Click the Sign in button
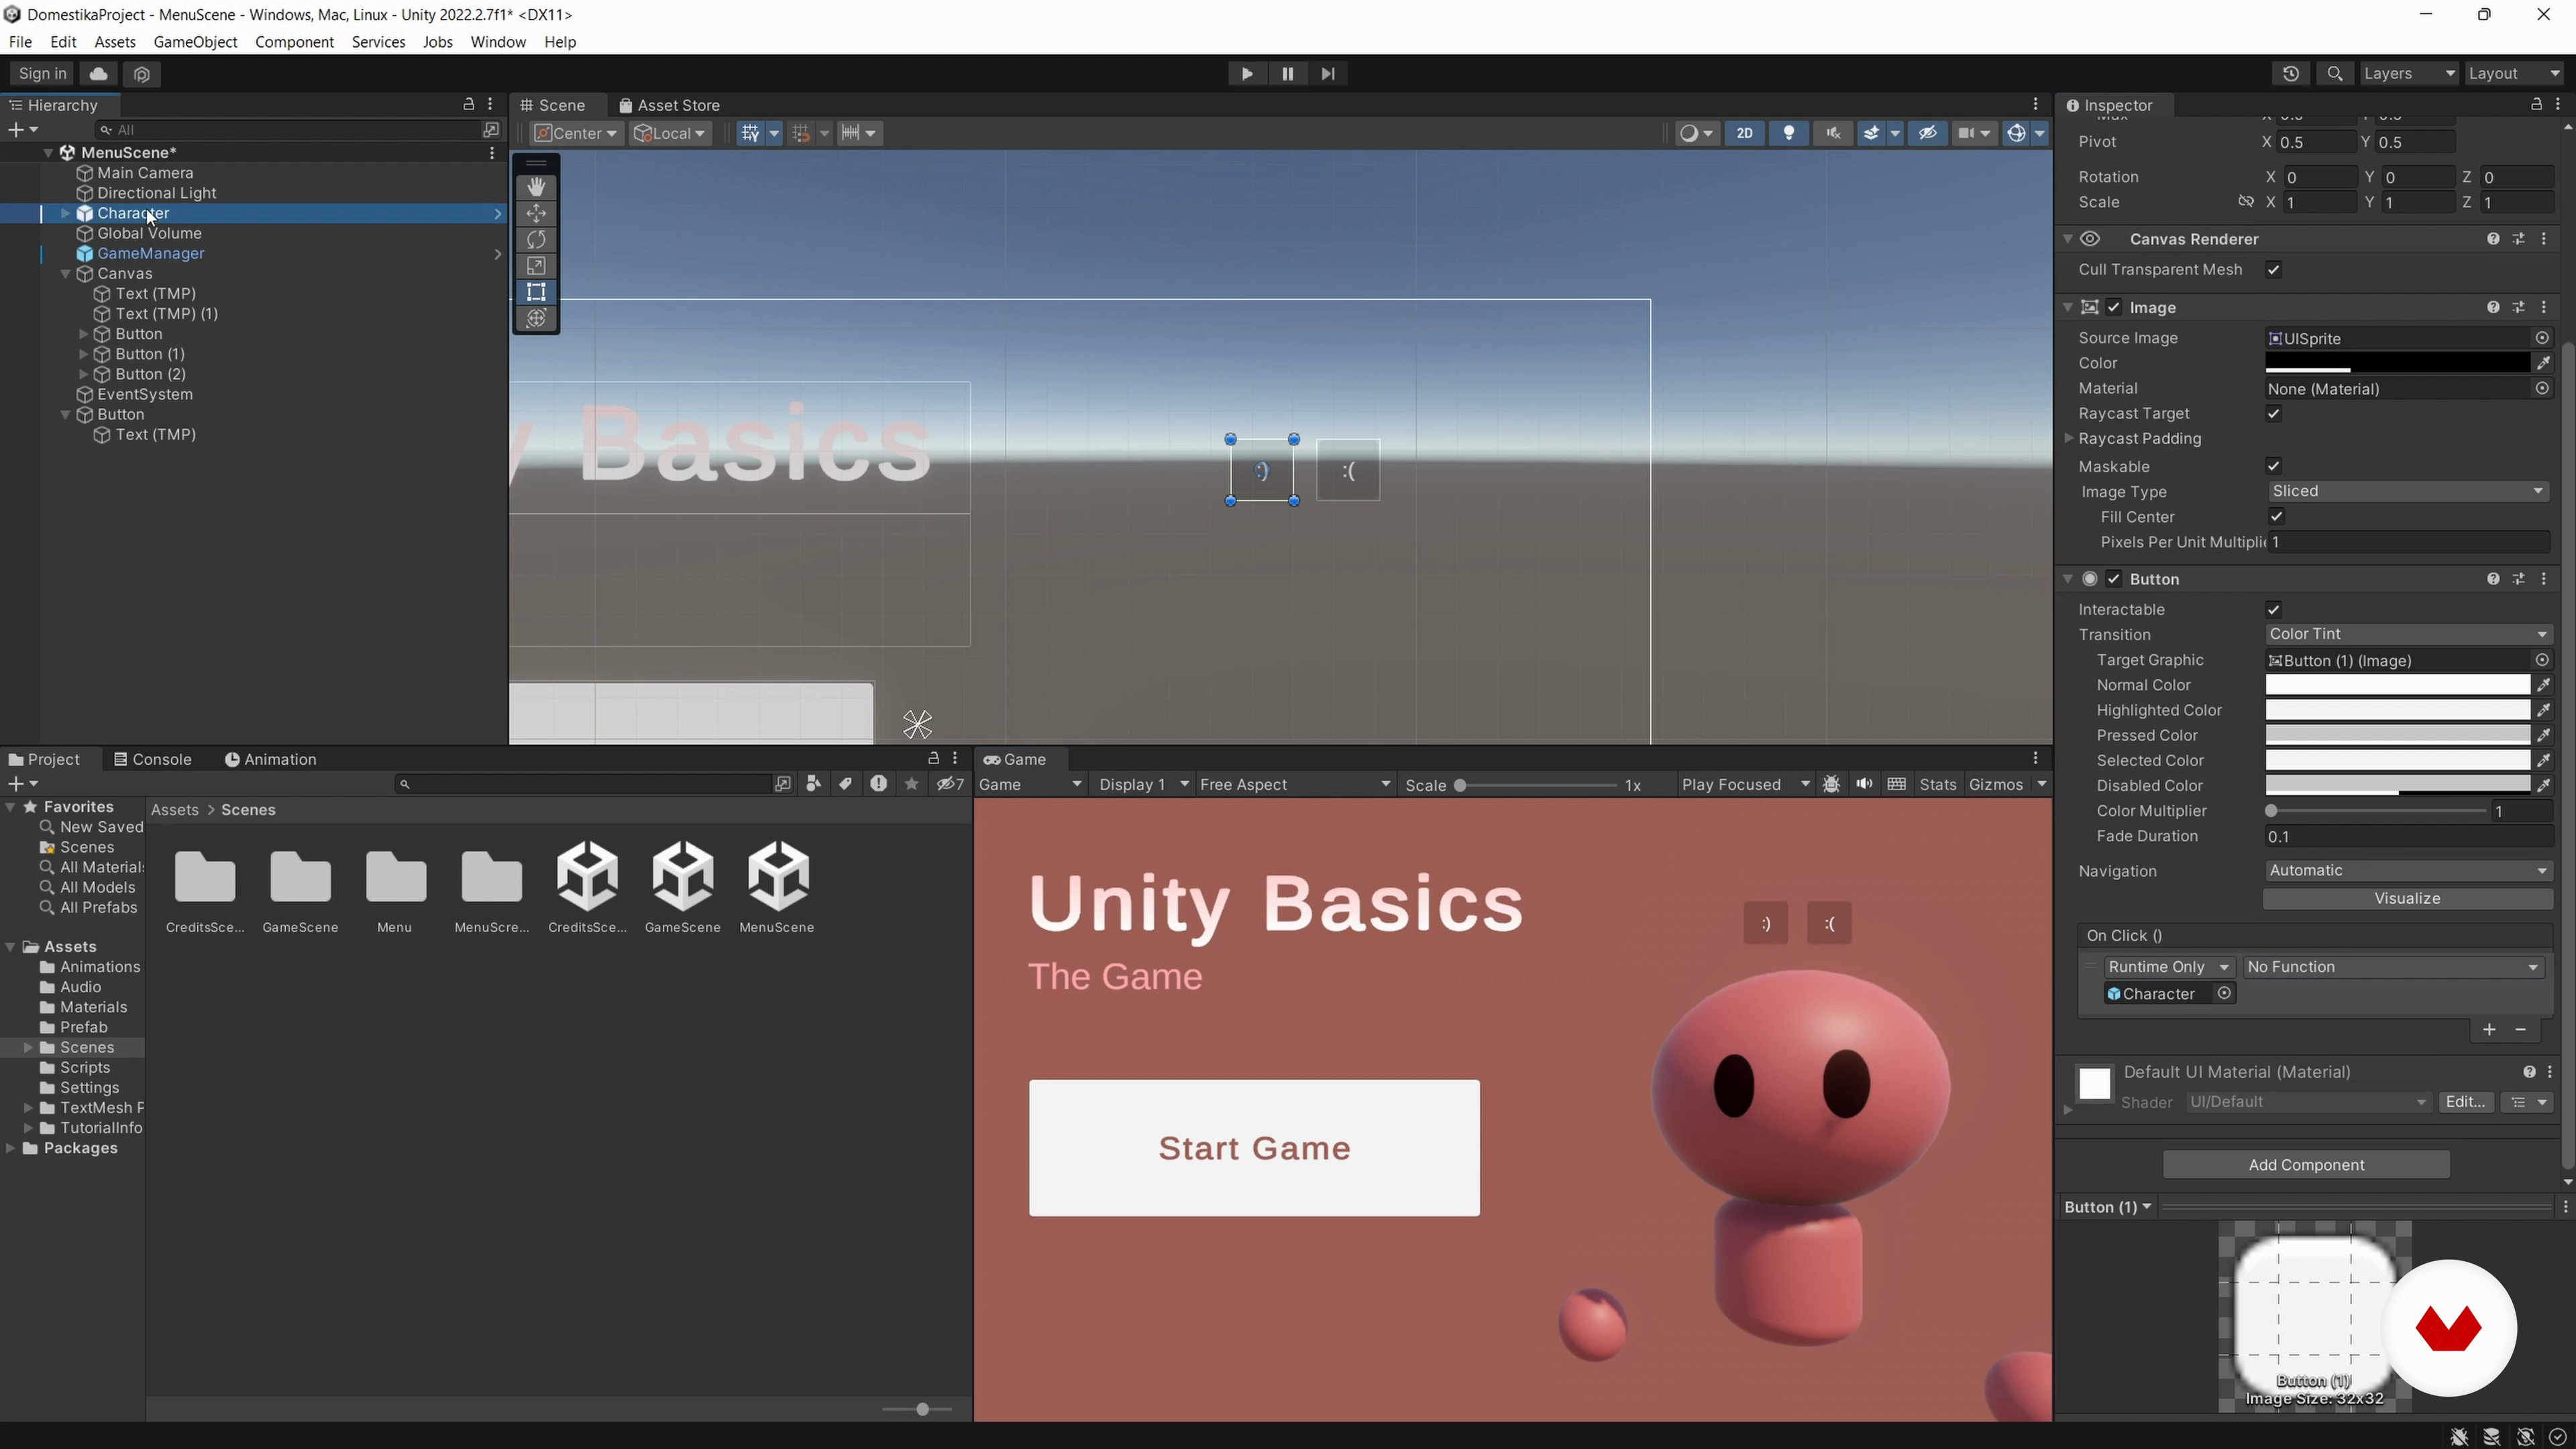Viewport: 2576px width, 1449px height. click(42, 73)
